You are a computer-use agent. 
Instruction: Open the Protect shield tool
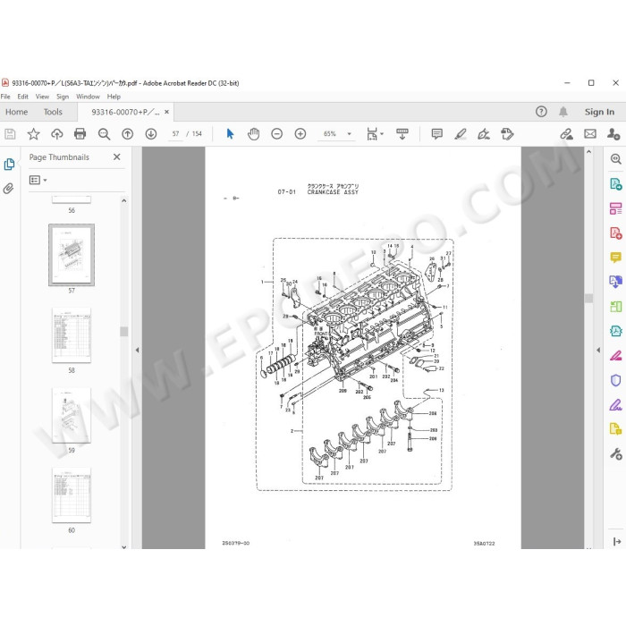tap(615, 380)
